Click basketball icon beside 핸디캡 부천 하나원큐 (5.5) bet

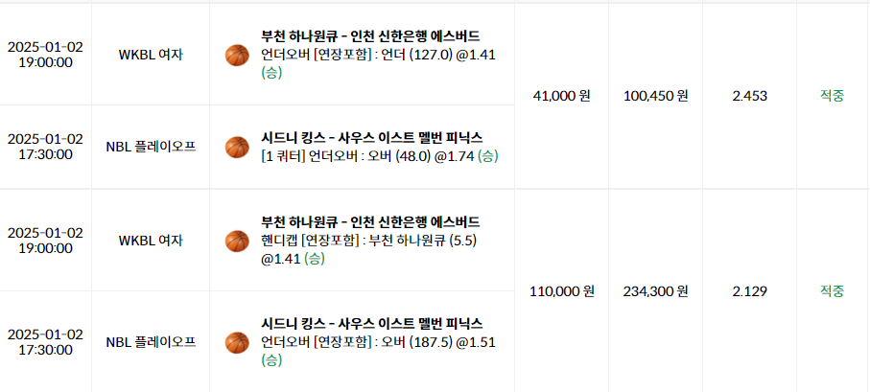pos(237,241)
